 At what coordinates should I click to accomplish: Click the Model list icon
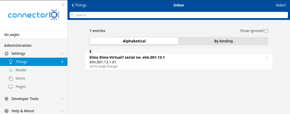click(x=11, y=70)
